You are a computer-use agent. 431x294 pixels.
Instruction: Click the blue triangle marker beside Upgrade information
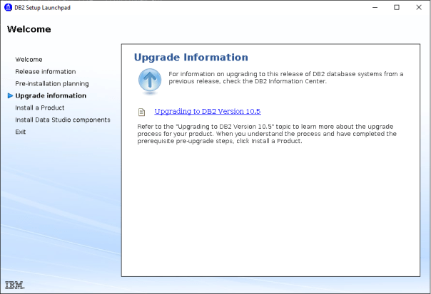[x=9, y=95]
